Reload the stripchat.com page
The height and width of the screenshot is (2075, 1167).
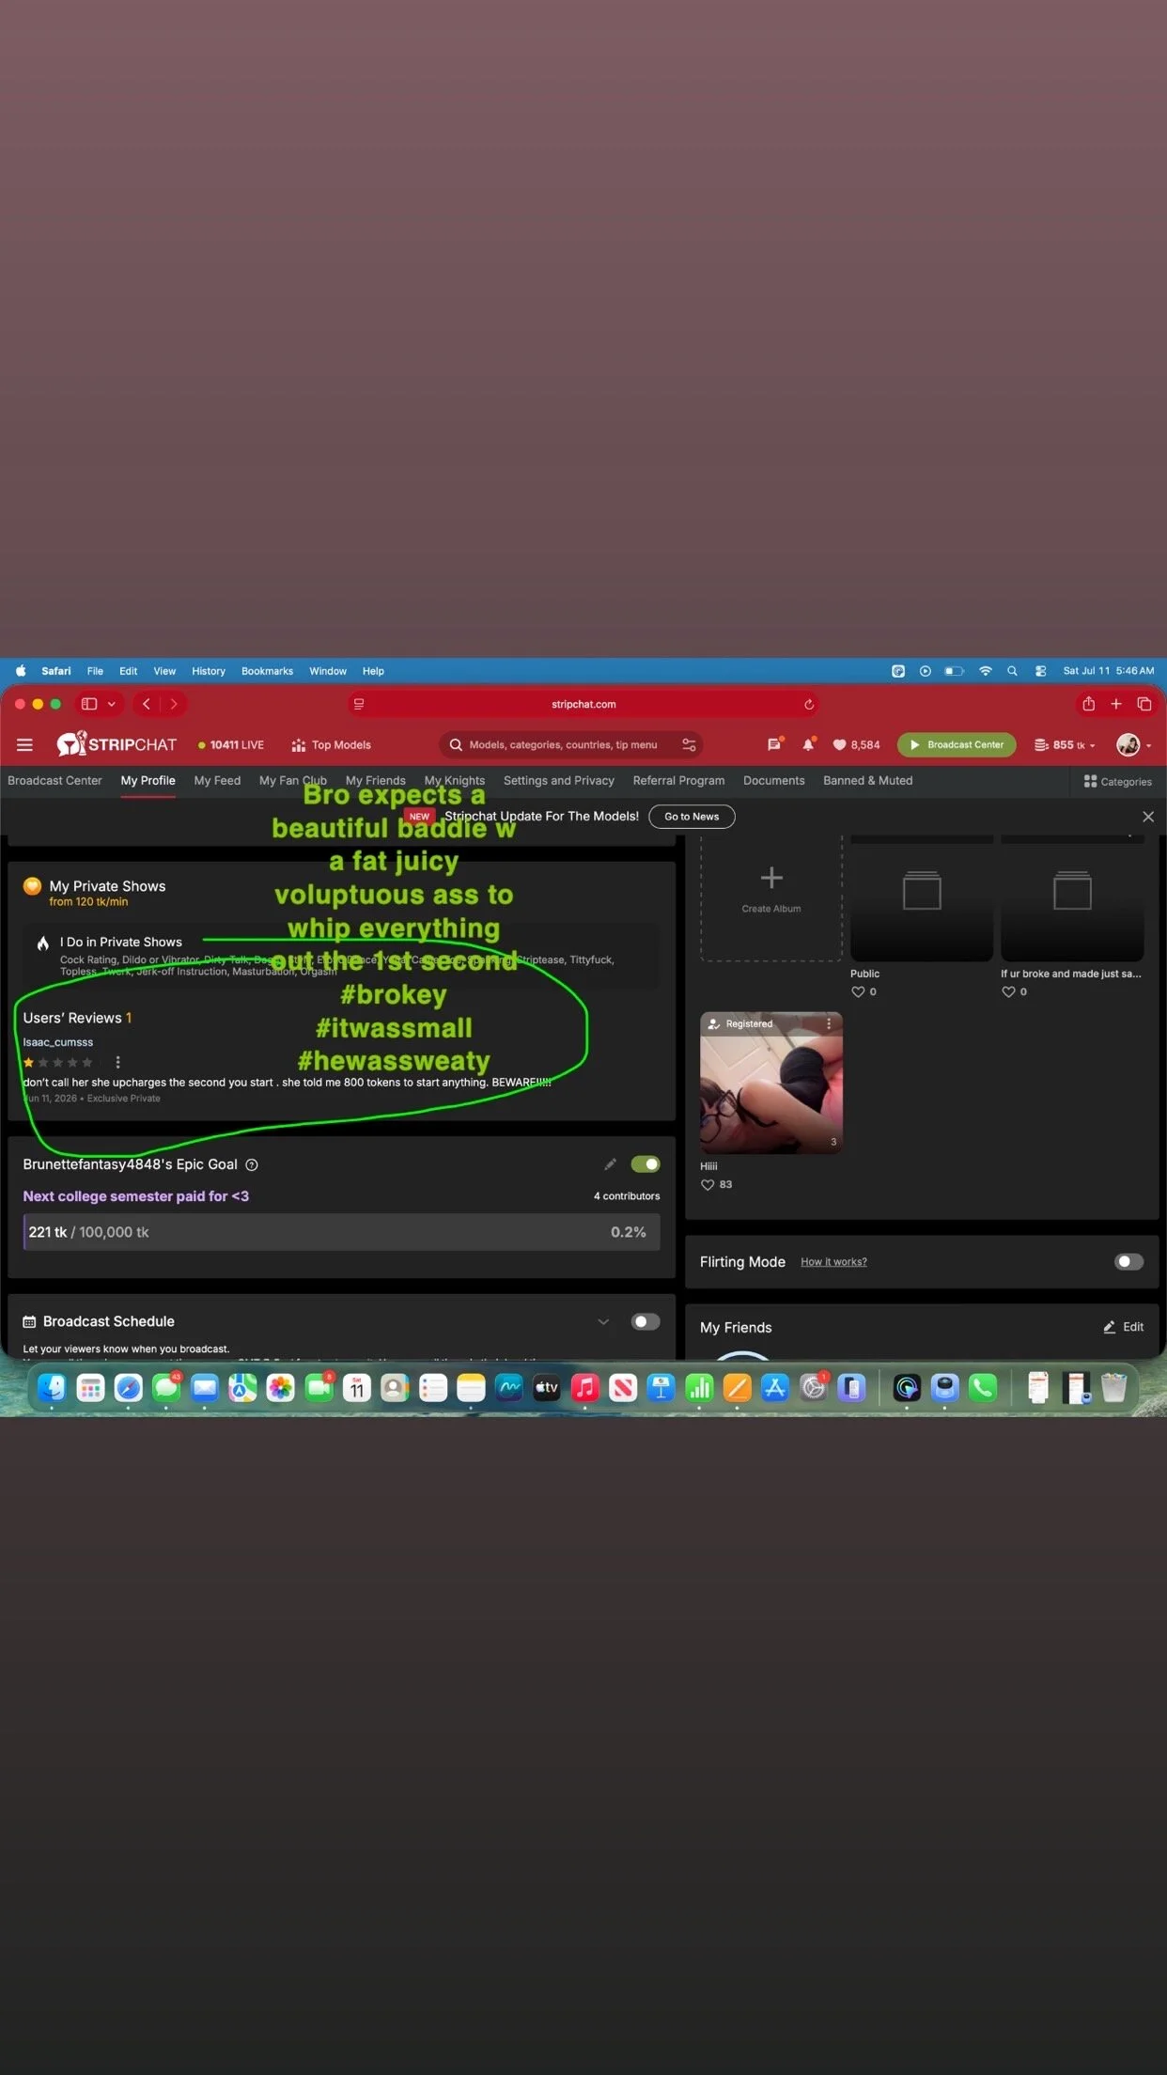[x=808, y=704]
